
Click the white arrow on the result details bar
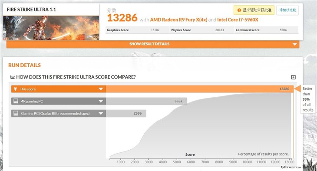pyautogui.click(x=294, y=44)
